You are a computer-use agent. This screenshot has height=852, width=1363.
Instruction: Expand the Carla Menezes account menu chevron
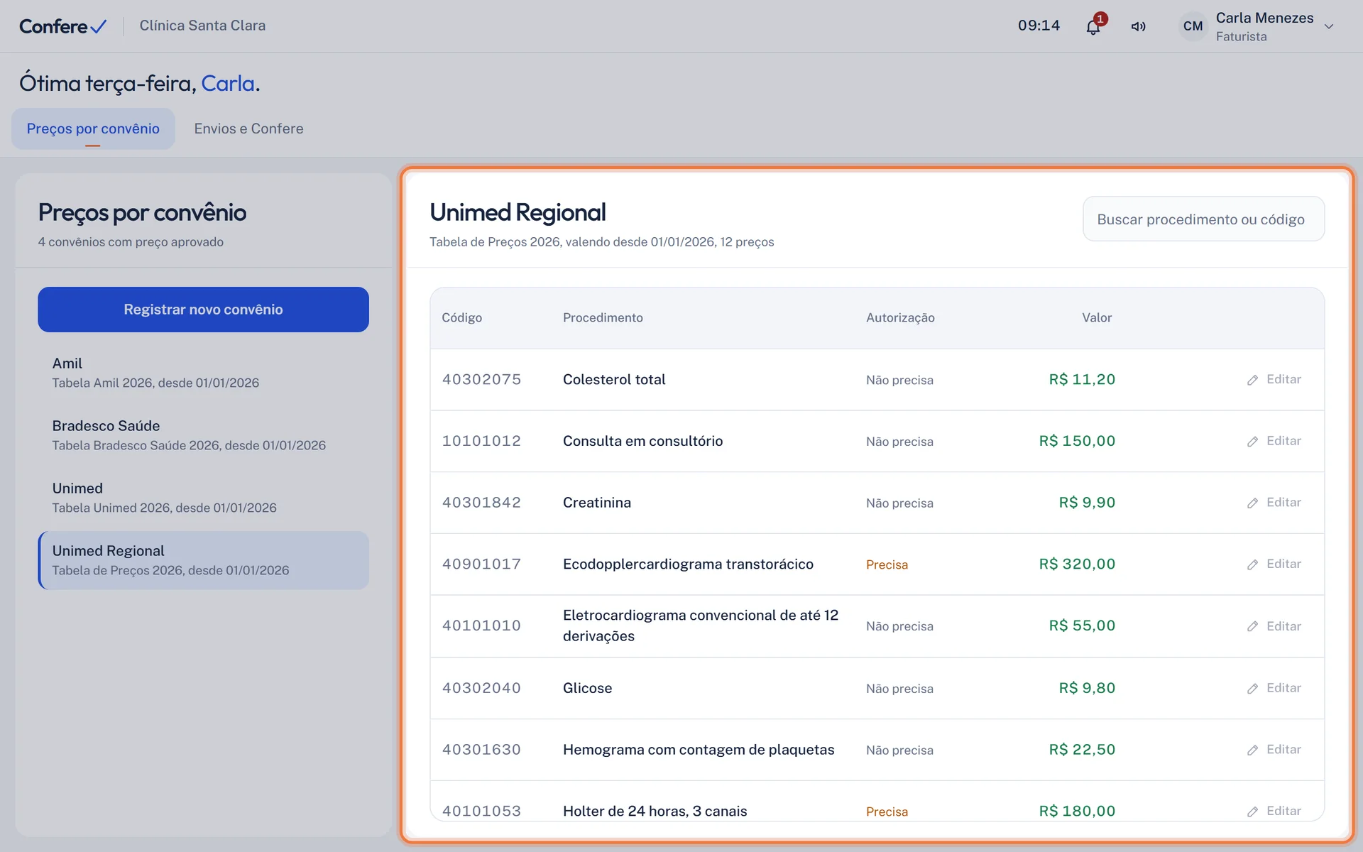point(1329,26)
